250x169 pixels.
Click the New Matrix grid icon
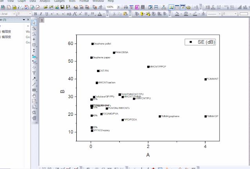coord(14,7)
